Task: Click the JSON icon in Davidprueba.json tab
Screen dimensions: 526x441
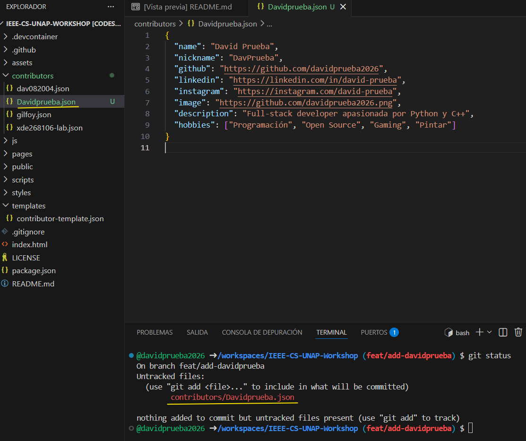Action: 260,6
